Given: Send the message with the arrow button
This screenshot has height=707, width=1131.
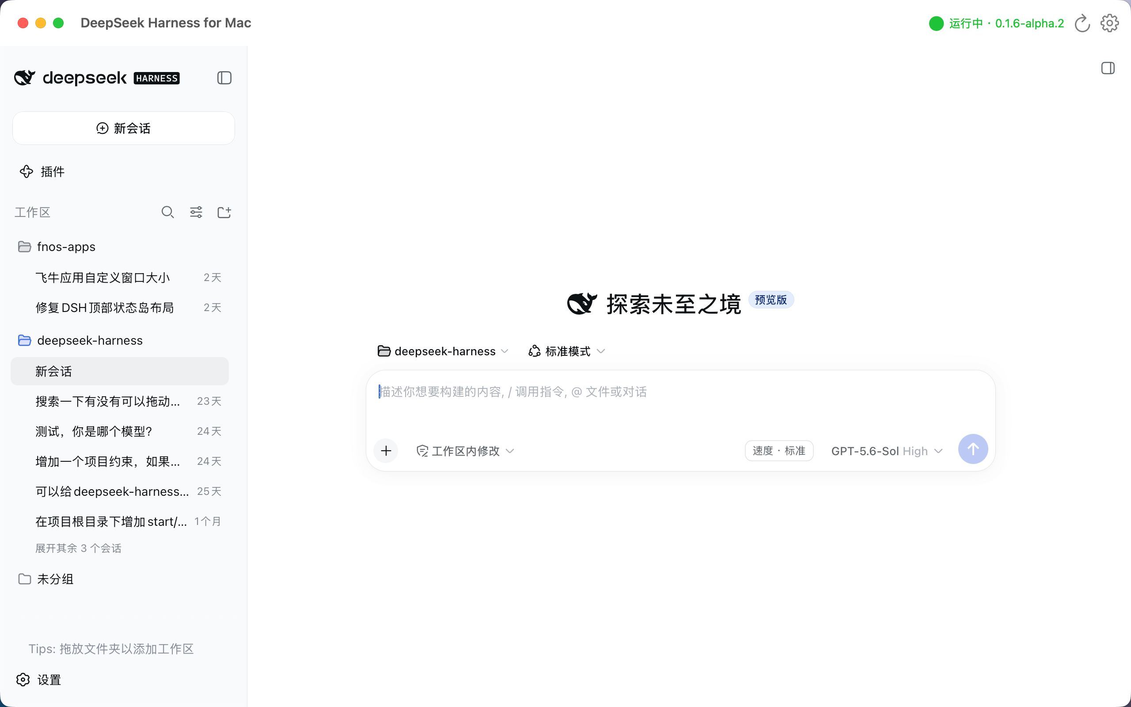Looking at the screenshot, I should (973, 449).
